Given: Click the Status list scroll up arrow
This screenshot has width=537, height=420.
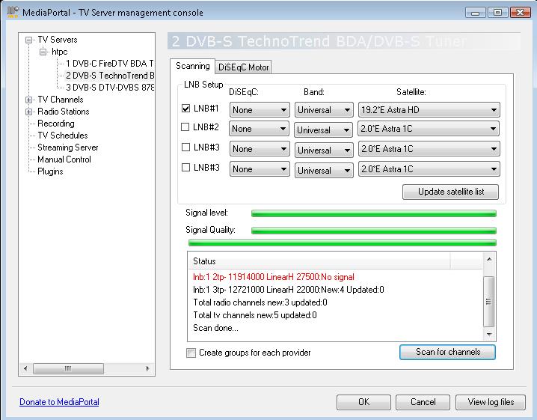Looking at the screenshot, I should (489, 259).
